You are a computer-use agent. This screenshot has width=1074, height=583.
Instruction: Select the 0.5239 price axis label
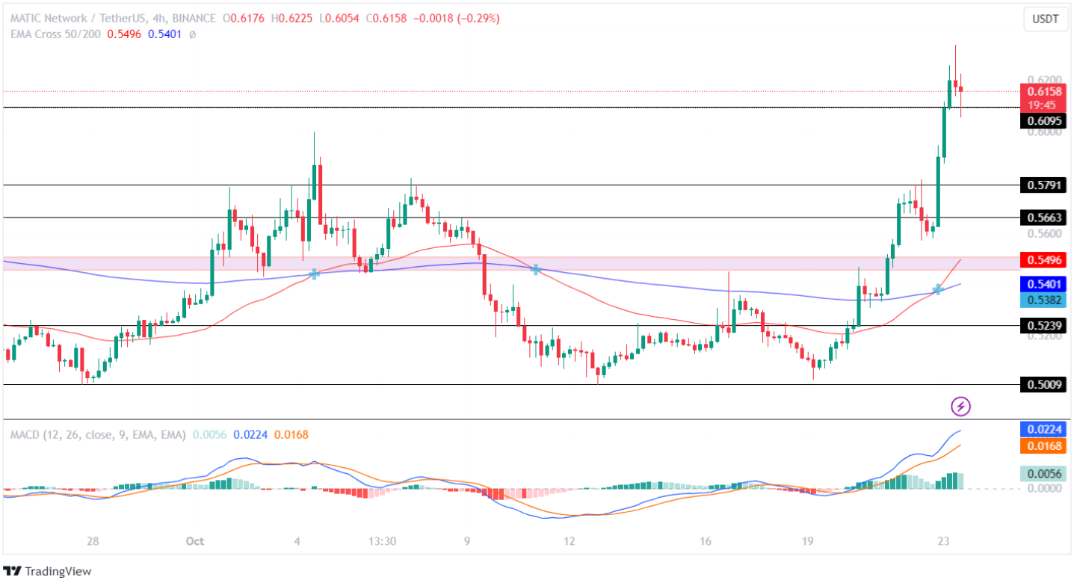1043,326
